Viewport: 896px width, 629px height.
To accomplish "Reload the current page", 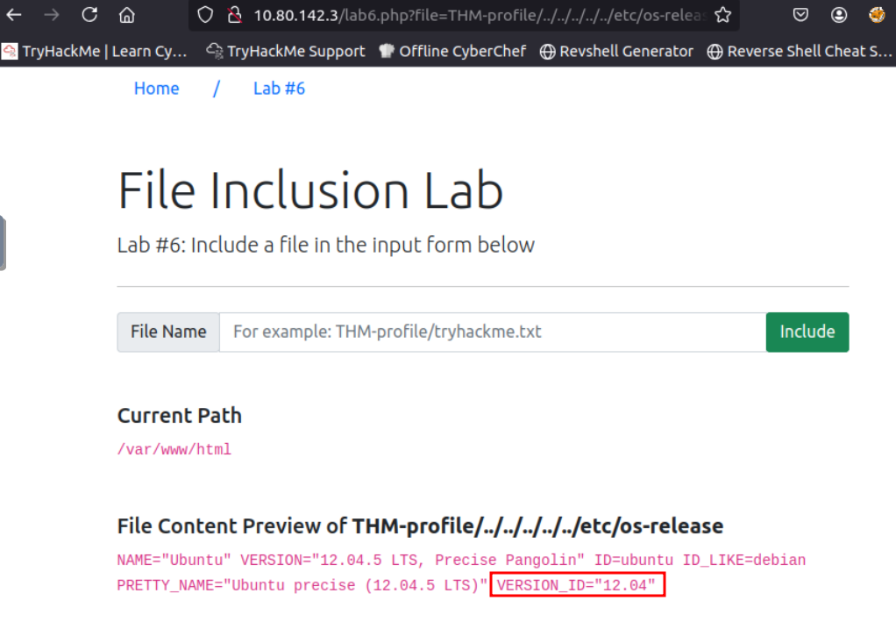I will 89,15.
